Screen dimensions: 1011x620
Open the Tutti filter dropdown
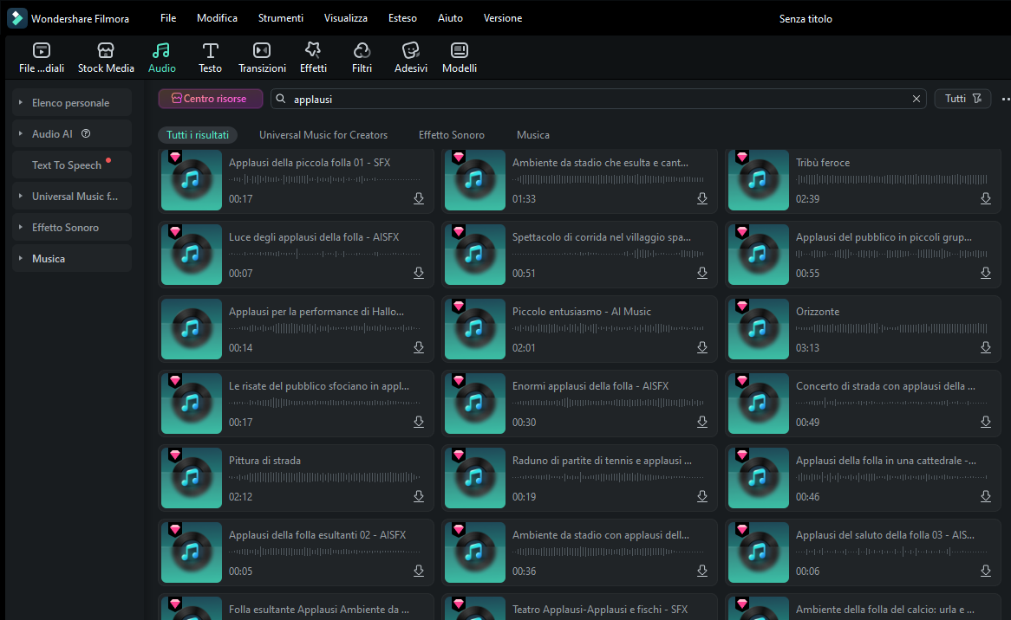pos(962,99)
